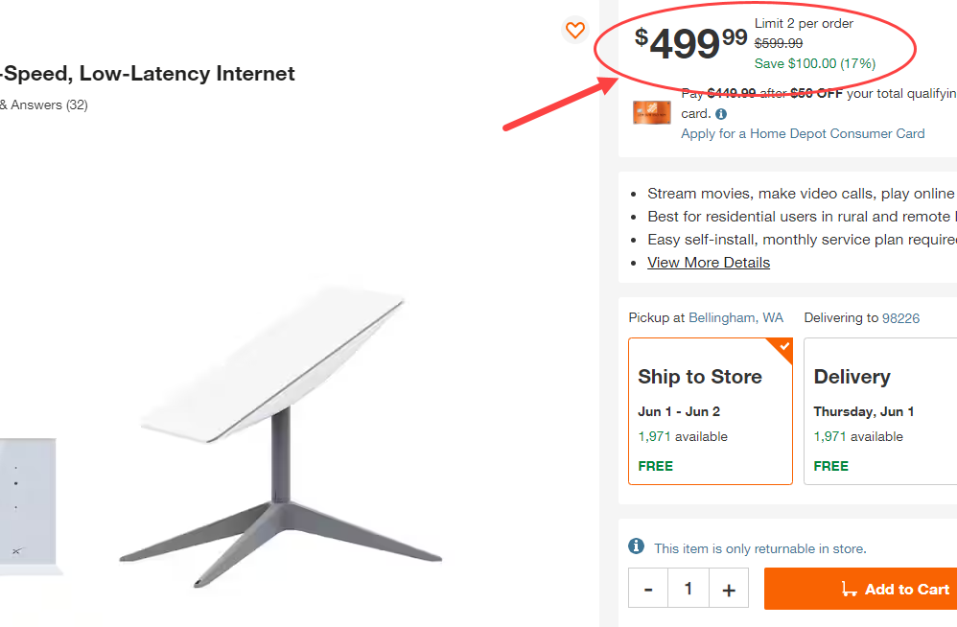The height and width of the screenshot is (627, 957).
Task: Expand View More Details
Action: click(x=708, y=262)
